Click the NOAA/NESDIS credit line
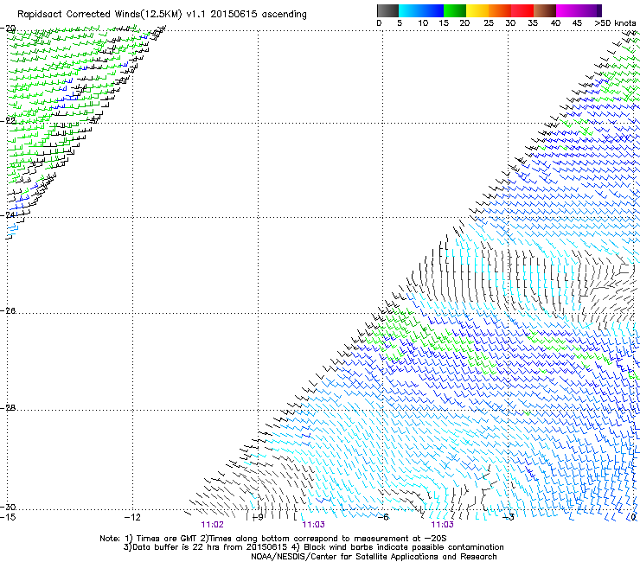640x562 pixels. click(374, 557)
